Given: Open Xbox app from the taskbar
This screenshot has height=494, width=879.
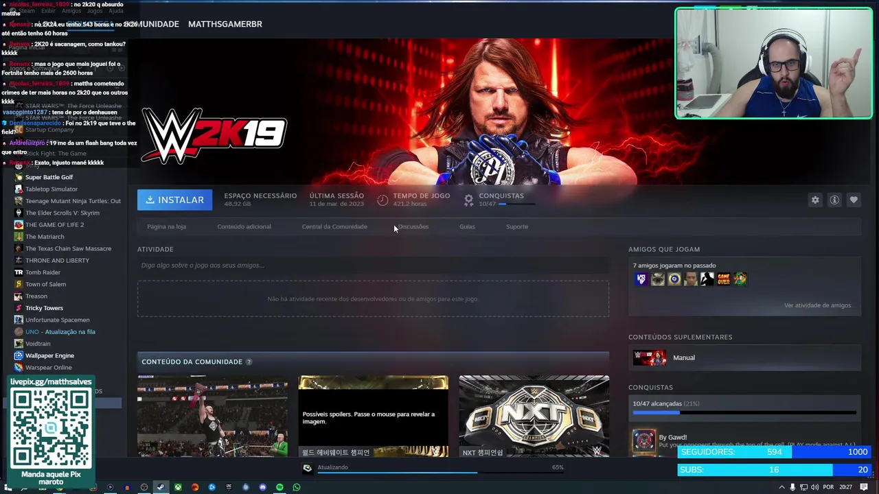Looking at the screenshot, I should (x=178, y=487).
